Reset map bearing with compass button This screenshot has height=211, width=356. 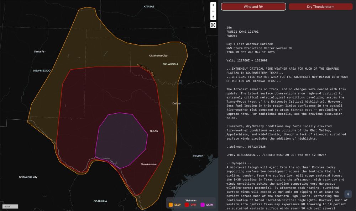(x=213, y=17)
